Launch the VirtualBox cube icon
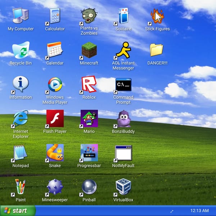This screenshot has height=216, width=216. point(123,186)
